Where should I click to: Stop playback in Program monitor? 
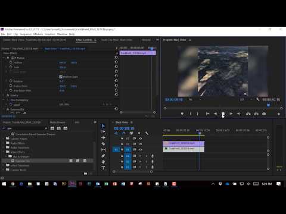(x=223, y=114)
